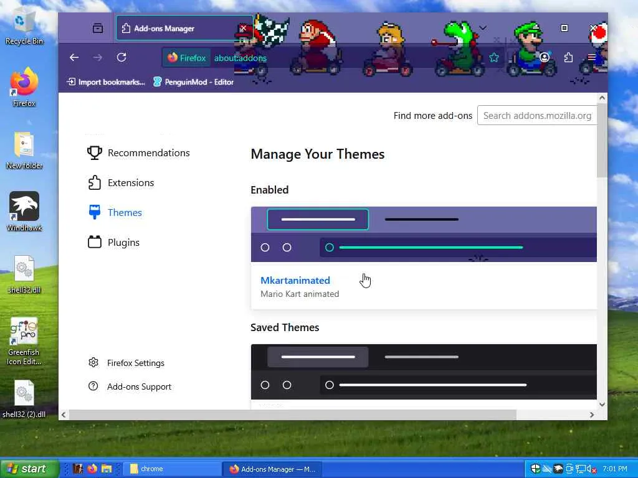Image resolution: width=638 pixels, height=478 pixels.
Task: Click the horizontal scrollbar right arrow
Action: coord(592,415)
